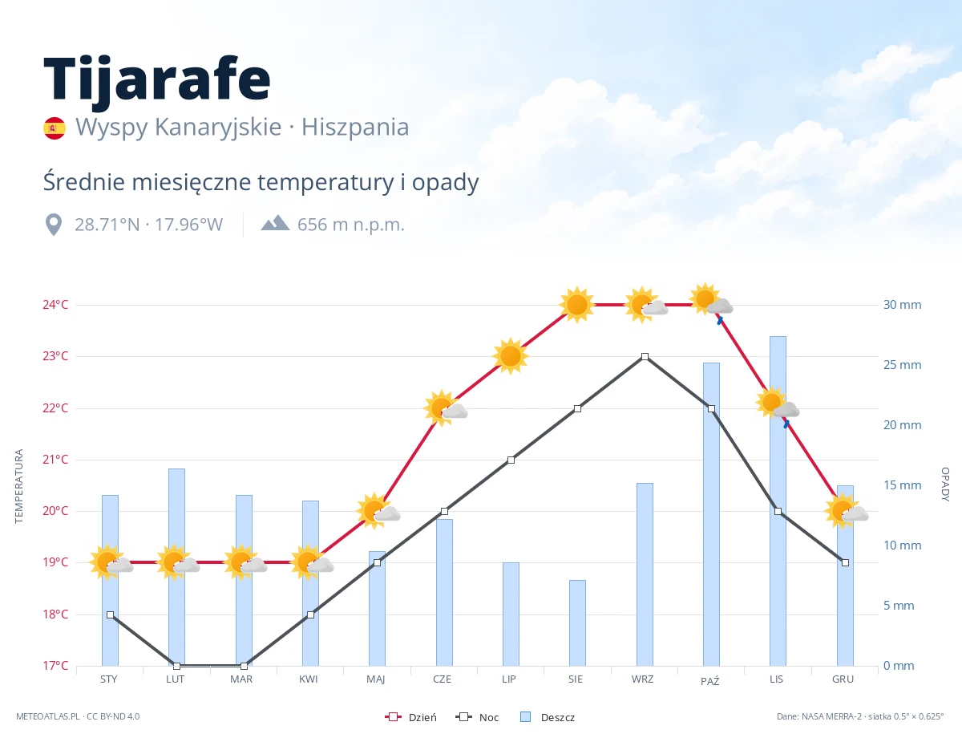The image size is (962, 738).
Task: Click the mountain elevation icon
Action: (x=275, y=222)
